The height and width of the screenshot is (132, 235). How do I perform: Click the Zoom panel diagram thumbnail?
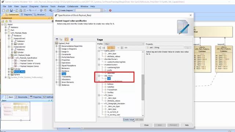pyautogui.click(x=15, y=111)
